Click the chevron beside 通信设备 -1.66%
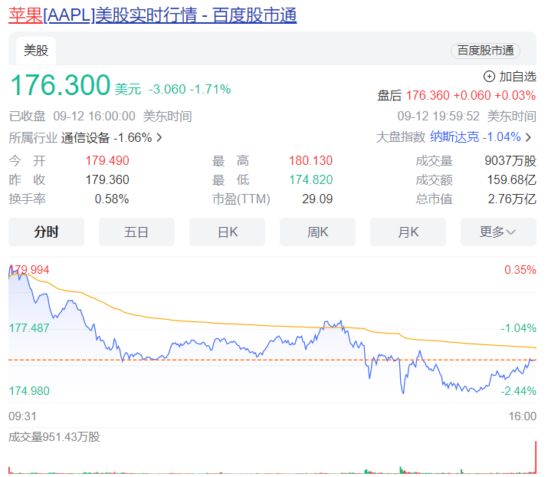Screen dimensions: 548x477 (159, 138)
